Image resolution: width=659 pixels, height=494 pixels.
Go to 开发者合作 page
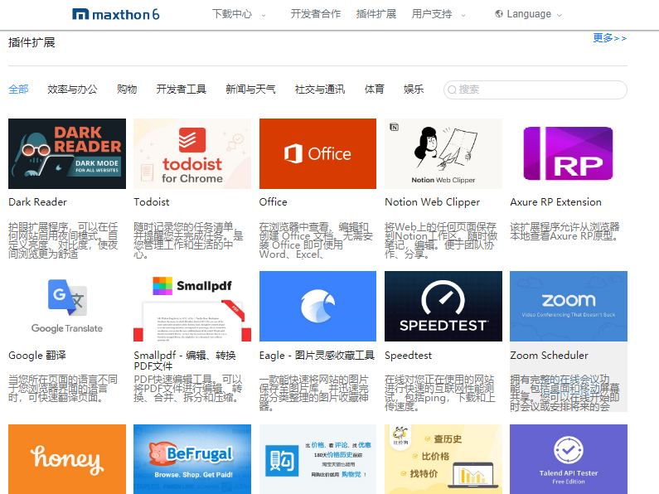click(x=316, y=14)
